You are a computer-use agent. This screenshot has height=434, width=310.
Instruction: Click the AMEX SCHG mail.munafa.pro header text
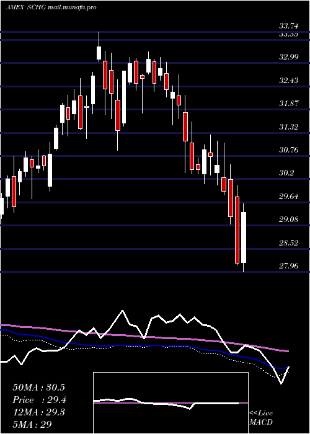(x=51, y=7)
